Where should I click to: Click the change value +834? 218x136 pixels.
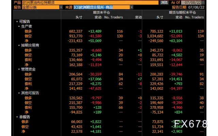point(178,112)
